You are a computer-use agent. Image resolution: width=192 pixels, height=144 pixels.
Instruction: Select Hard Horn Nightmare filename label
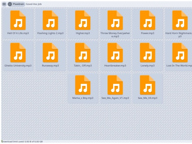pos(178,35)
